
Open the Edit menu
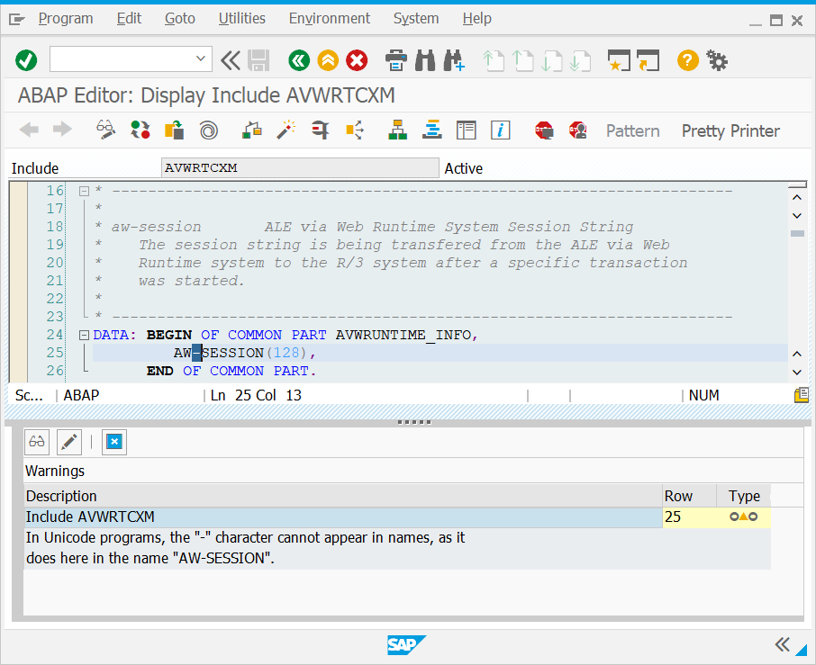pyautogui.click(x=129, y=19)
